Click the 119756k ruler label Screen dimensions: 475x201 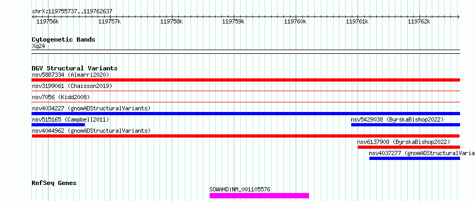tap(47, 21)
